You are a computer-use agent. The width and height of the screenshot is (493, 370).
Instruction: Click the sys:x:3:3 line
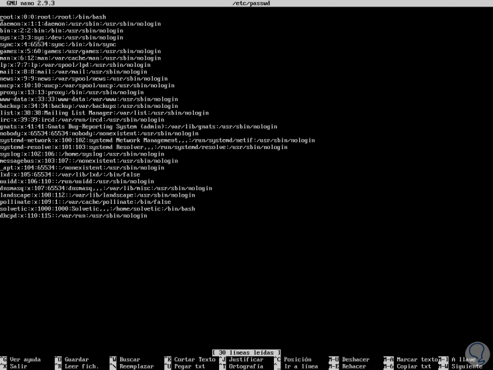(x=62, y=38)
